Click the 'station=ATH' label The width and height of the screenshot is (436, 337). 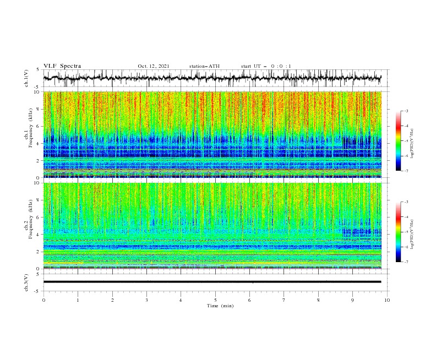pos(204,66)
